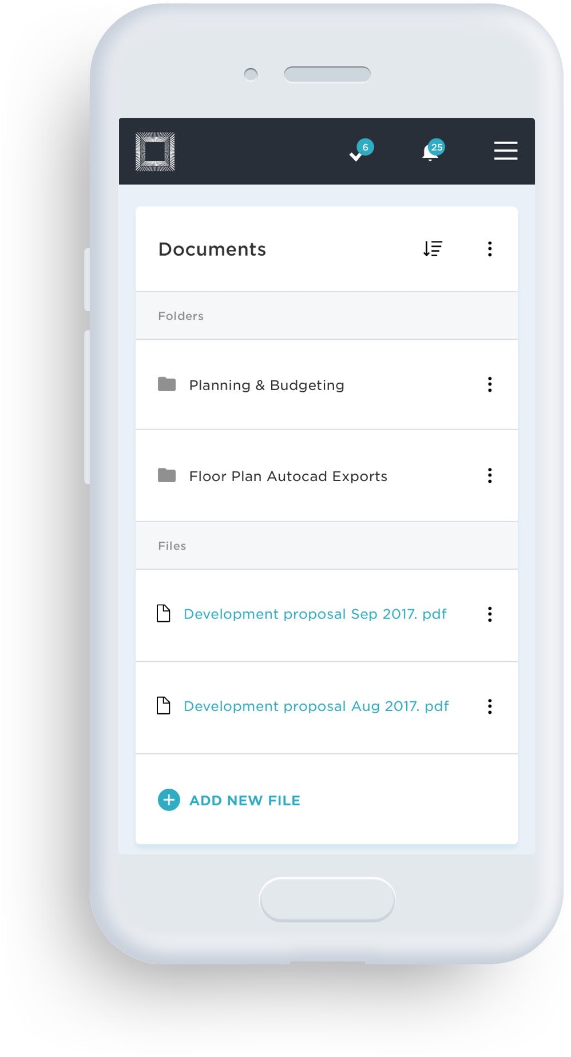Viewport: 571px width, 1057px height.
Task: Click the file icon next to Development proposal Sep 2017
Action: coord(164,613)
